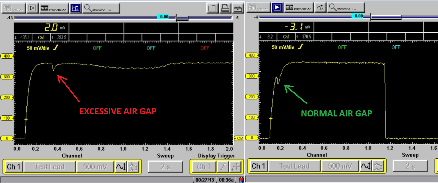Click the 2.0 mV readout in left scope
The height and width of the screenshot is (183, 438).
tap(55, 27)
